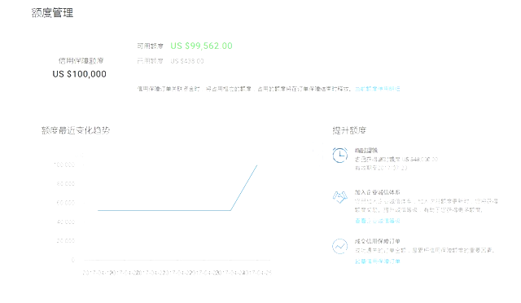The image size is (521, 303).
Task: Open the blue link after the quota usage explanation
Action: (x=378, y=89)
